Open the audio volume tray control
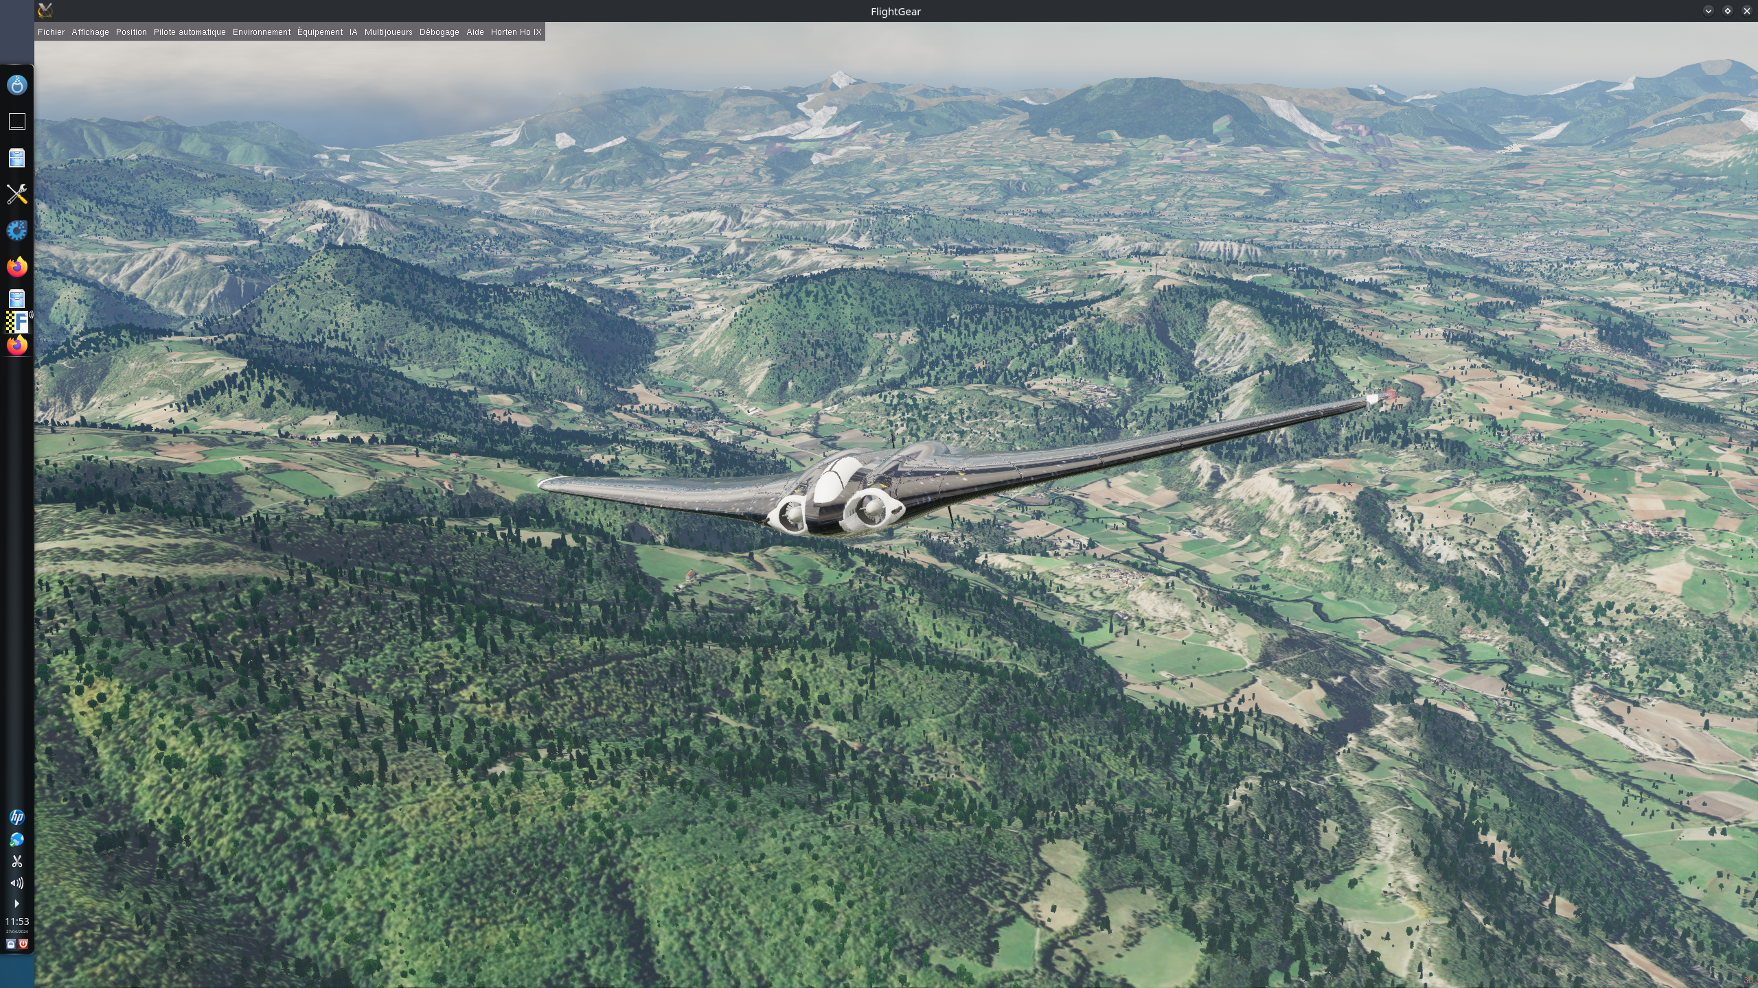 tap(16, 883)
